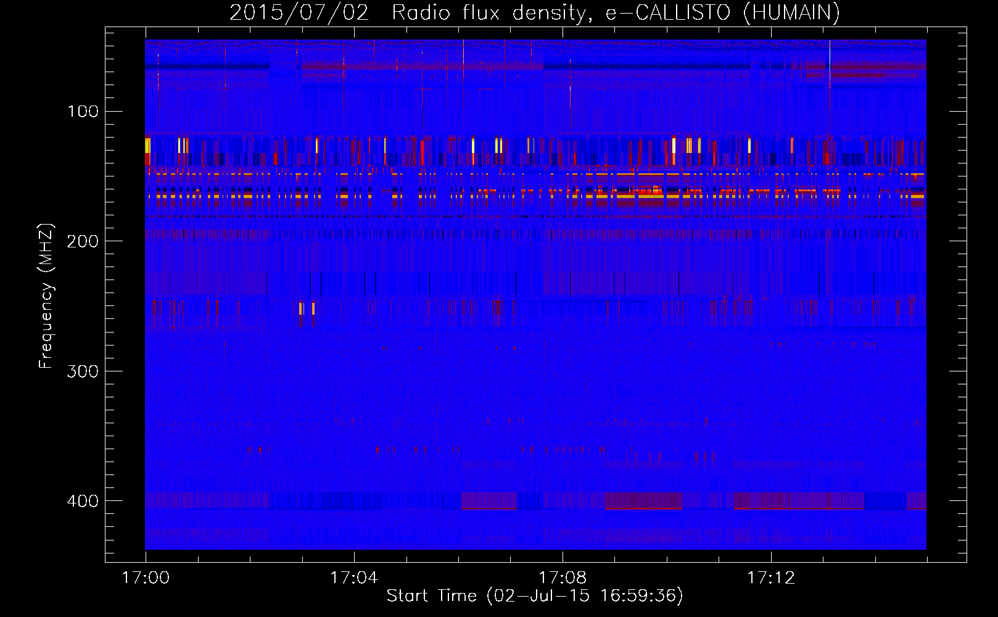The width and height of the screenshot is (998, 617).
Task: Click the 200 frequency tick label
Action: [83, 241]
